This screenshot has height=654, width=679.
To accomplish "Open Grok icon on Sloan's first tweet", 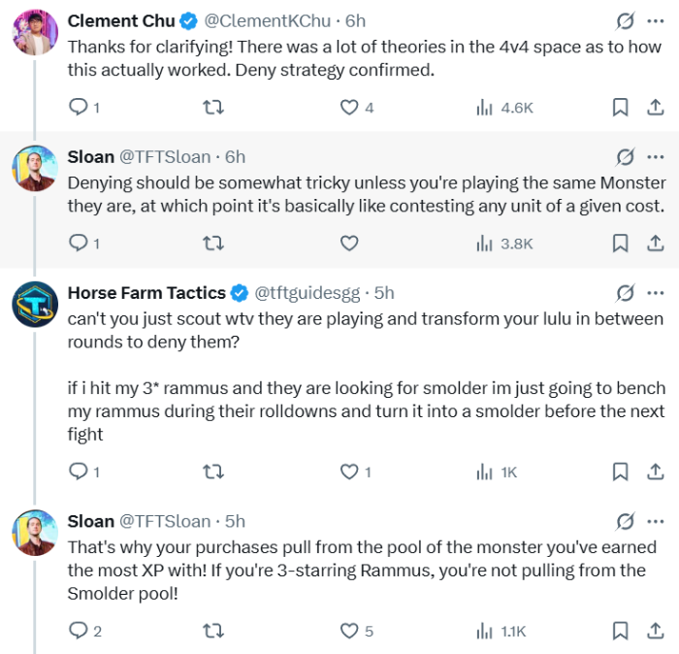I will pos(626,157).
